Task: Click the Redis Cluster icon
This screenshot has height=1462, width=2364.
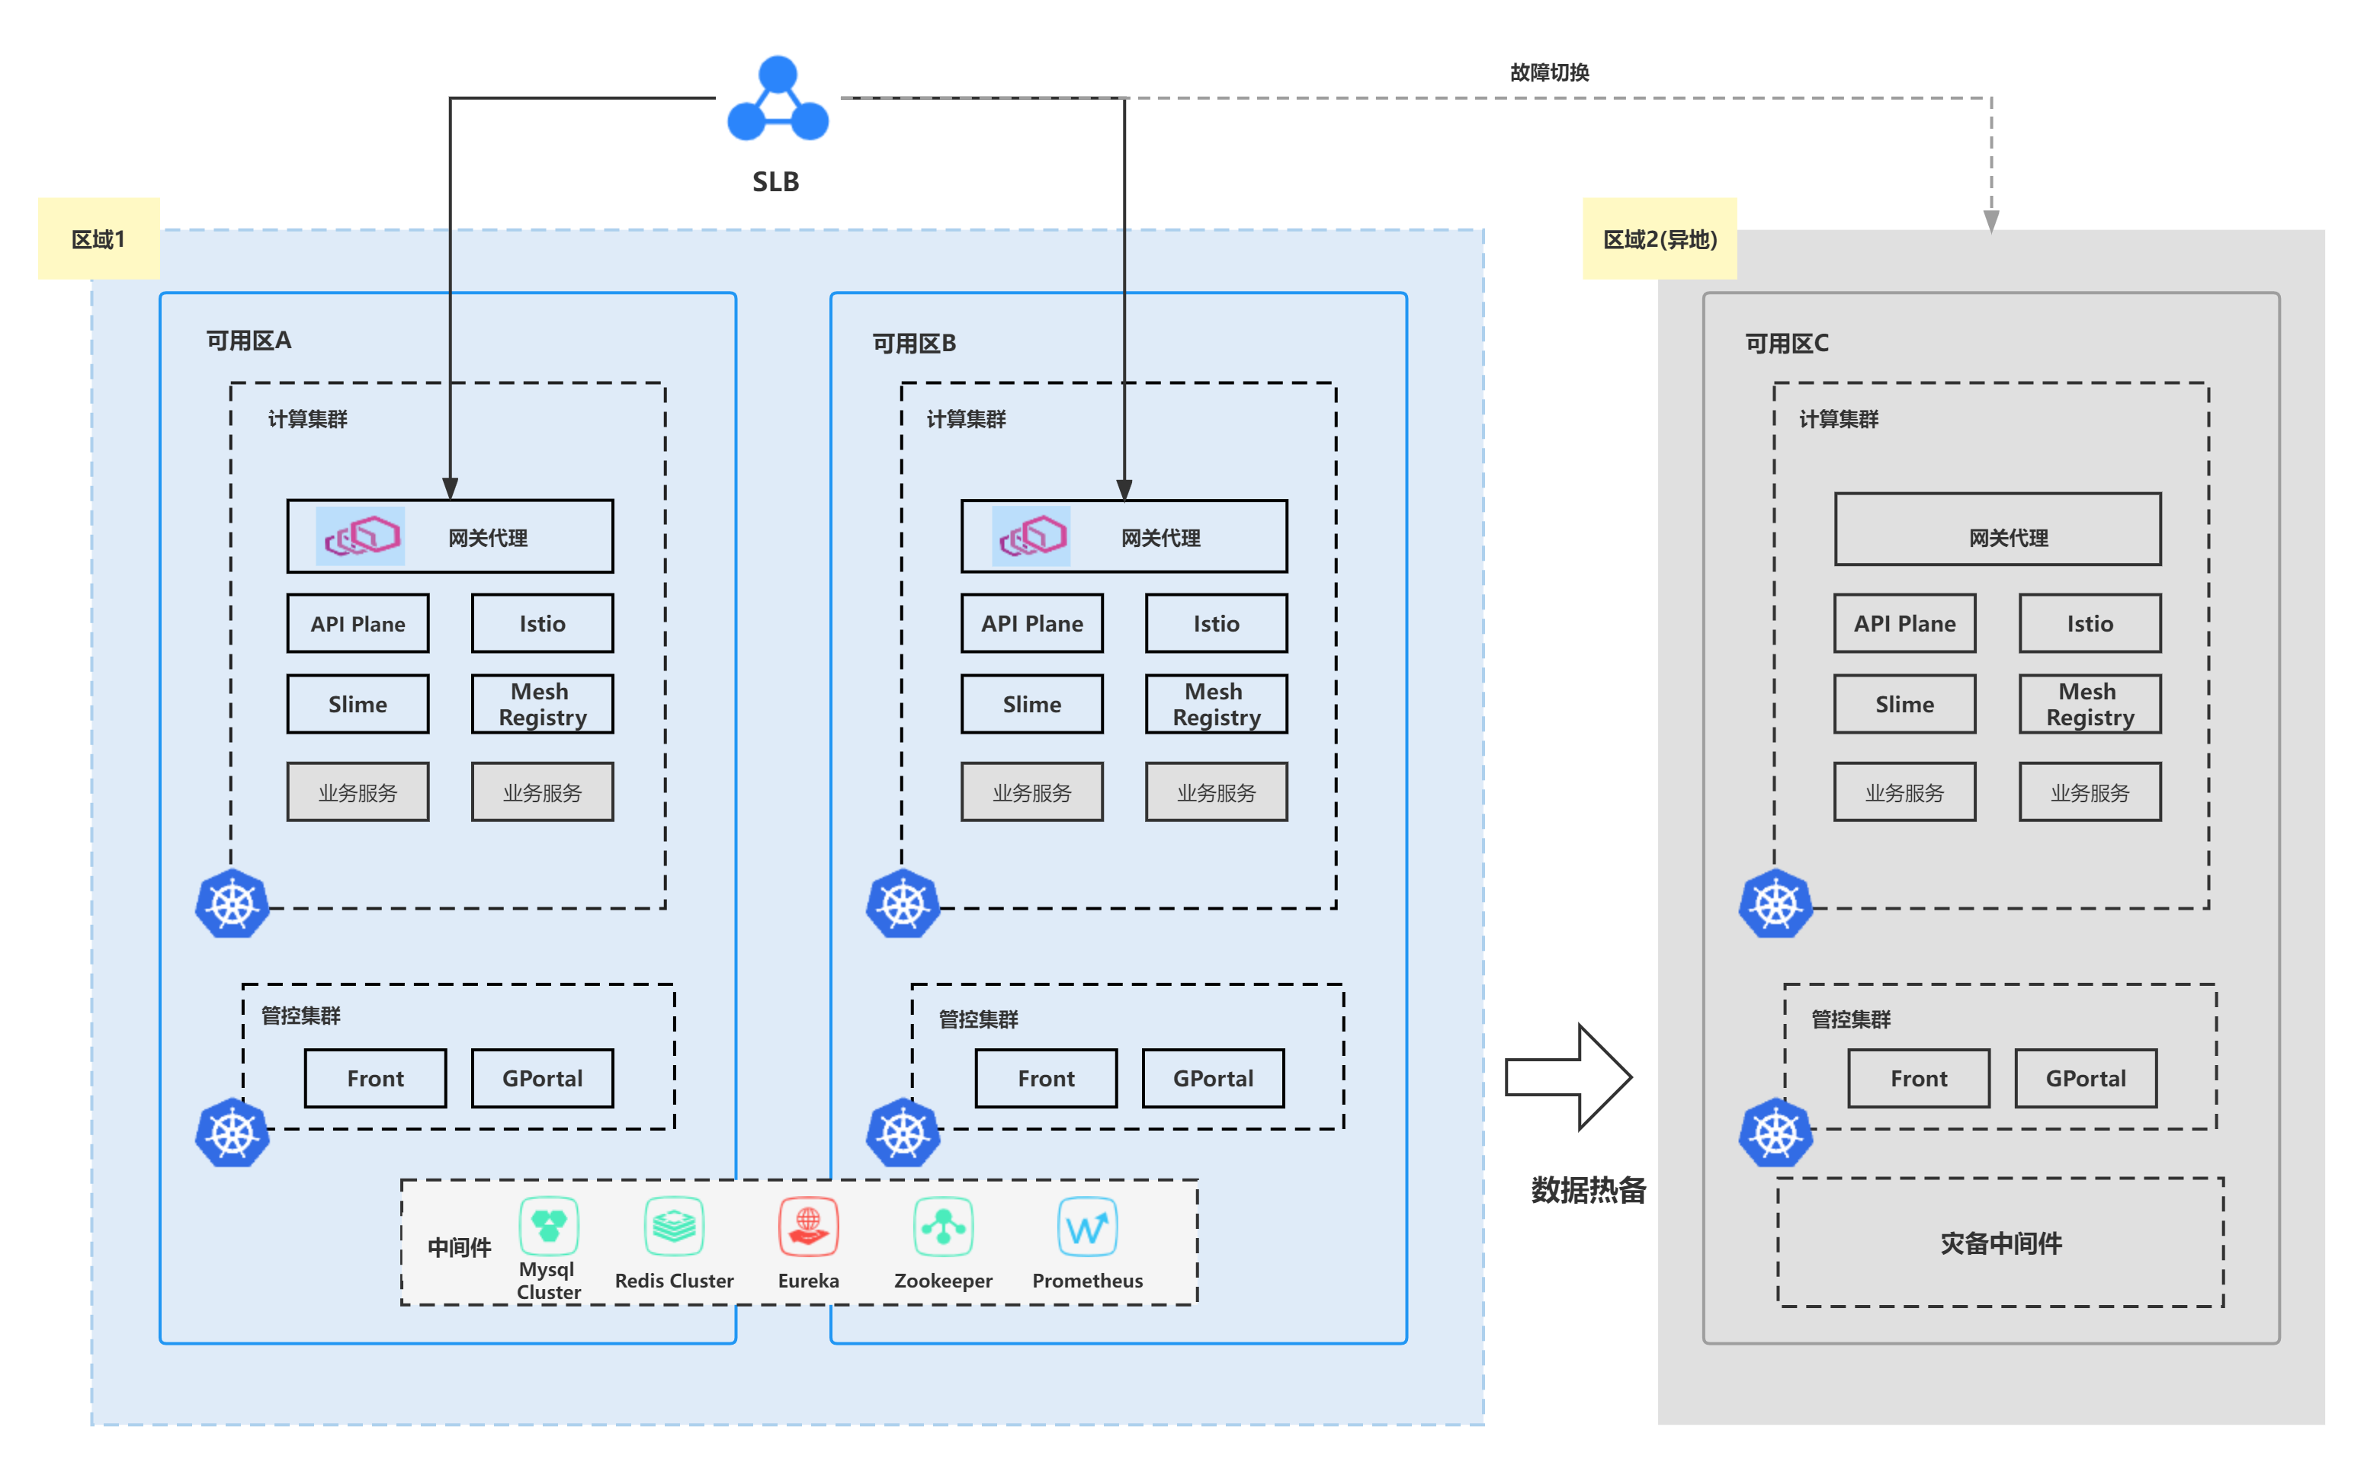Action: tap(674, 1225)
